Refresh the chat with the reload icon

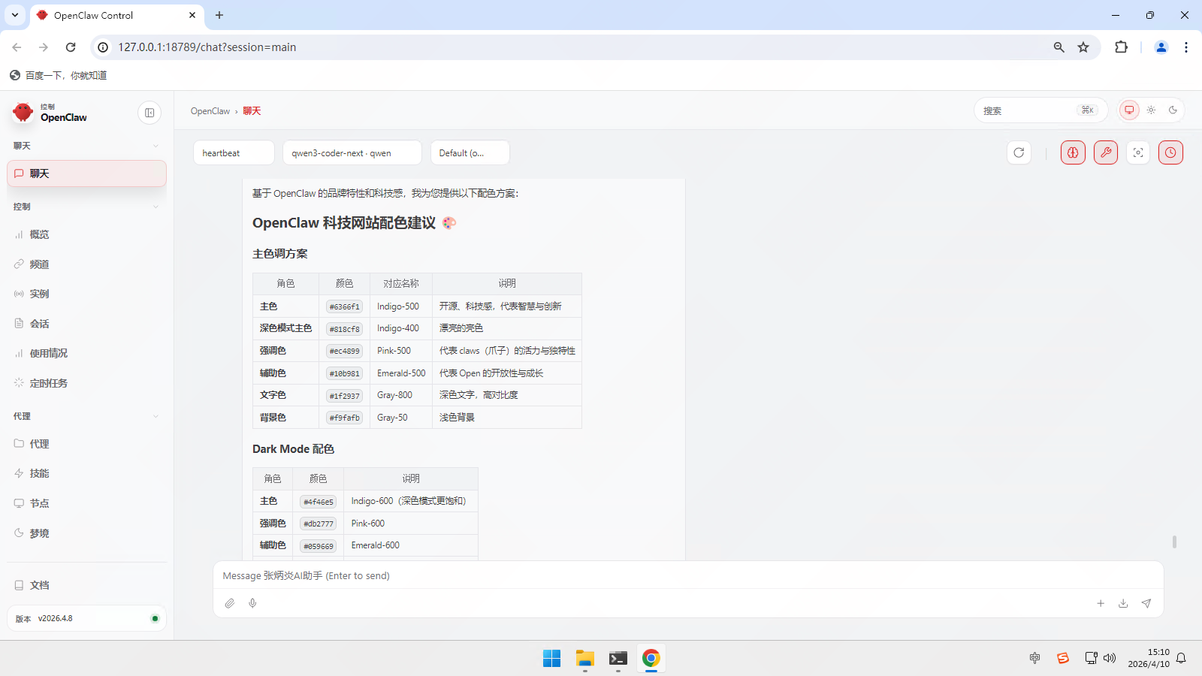[1019, 152]
